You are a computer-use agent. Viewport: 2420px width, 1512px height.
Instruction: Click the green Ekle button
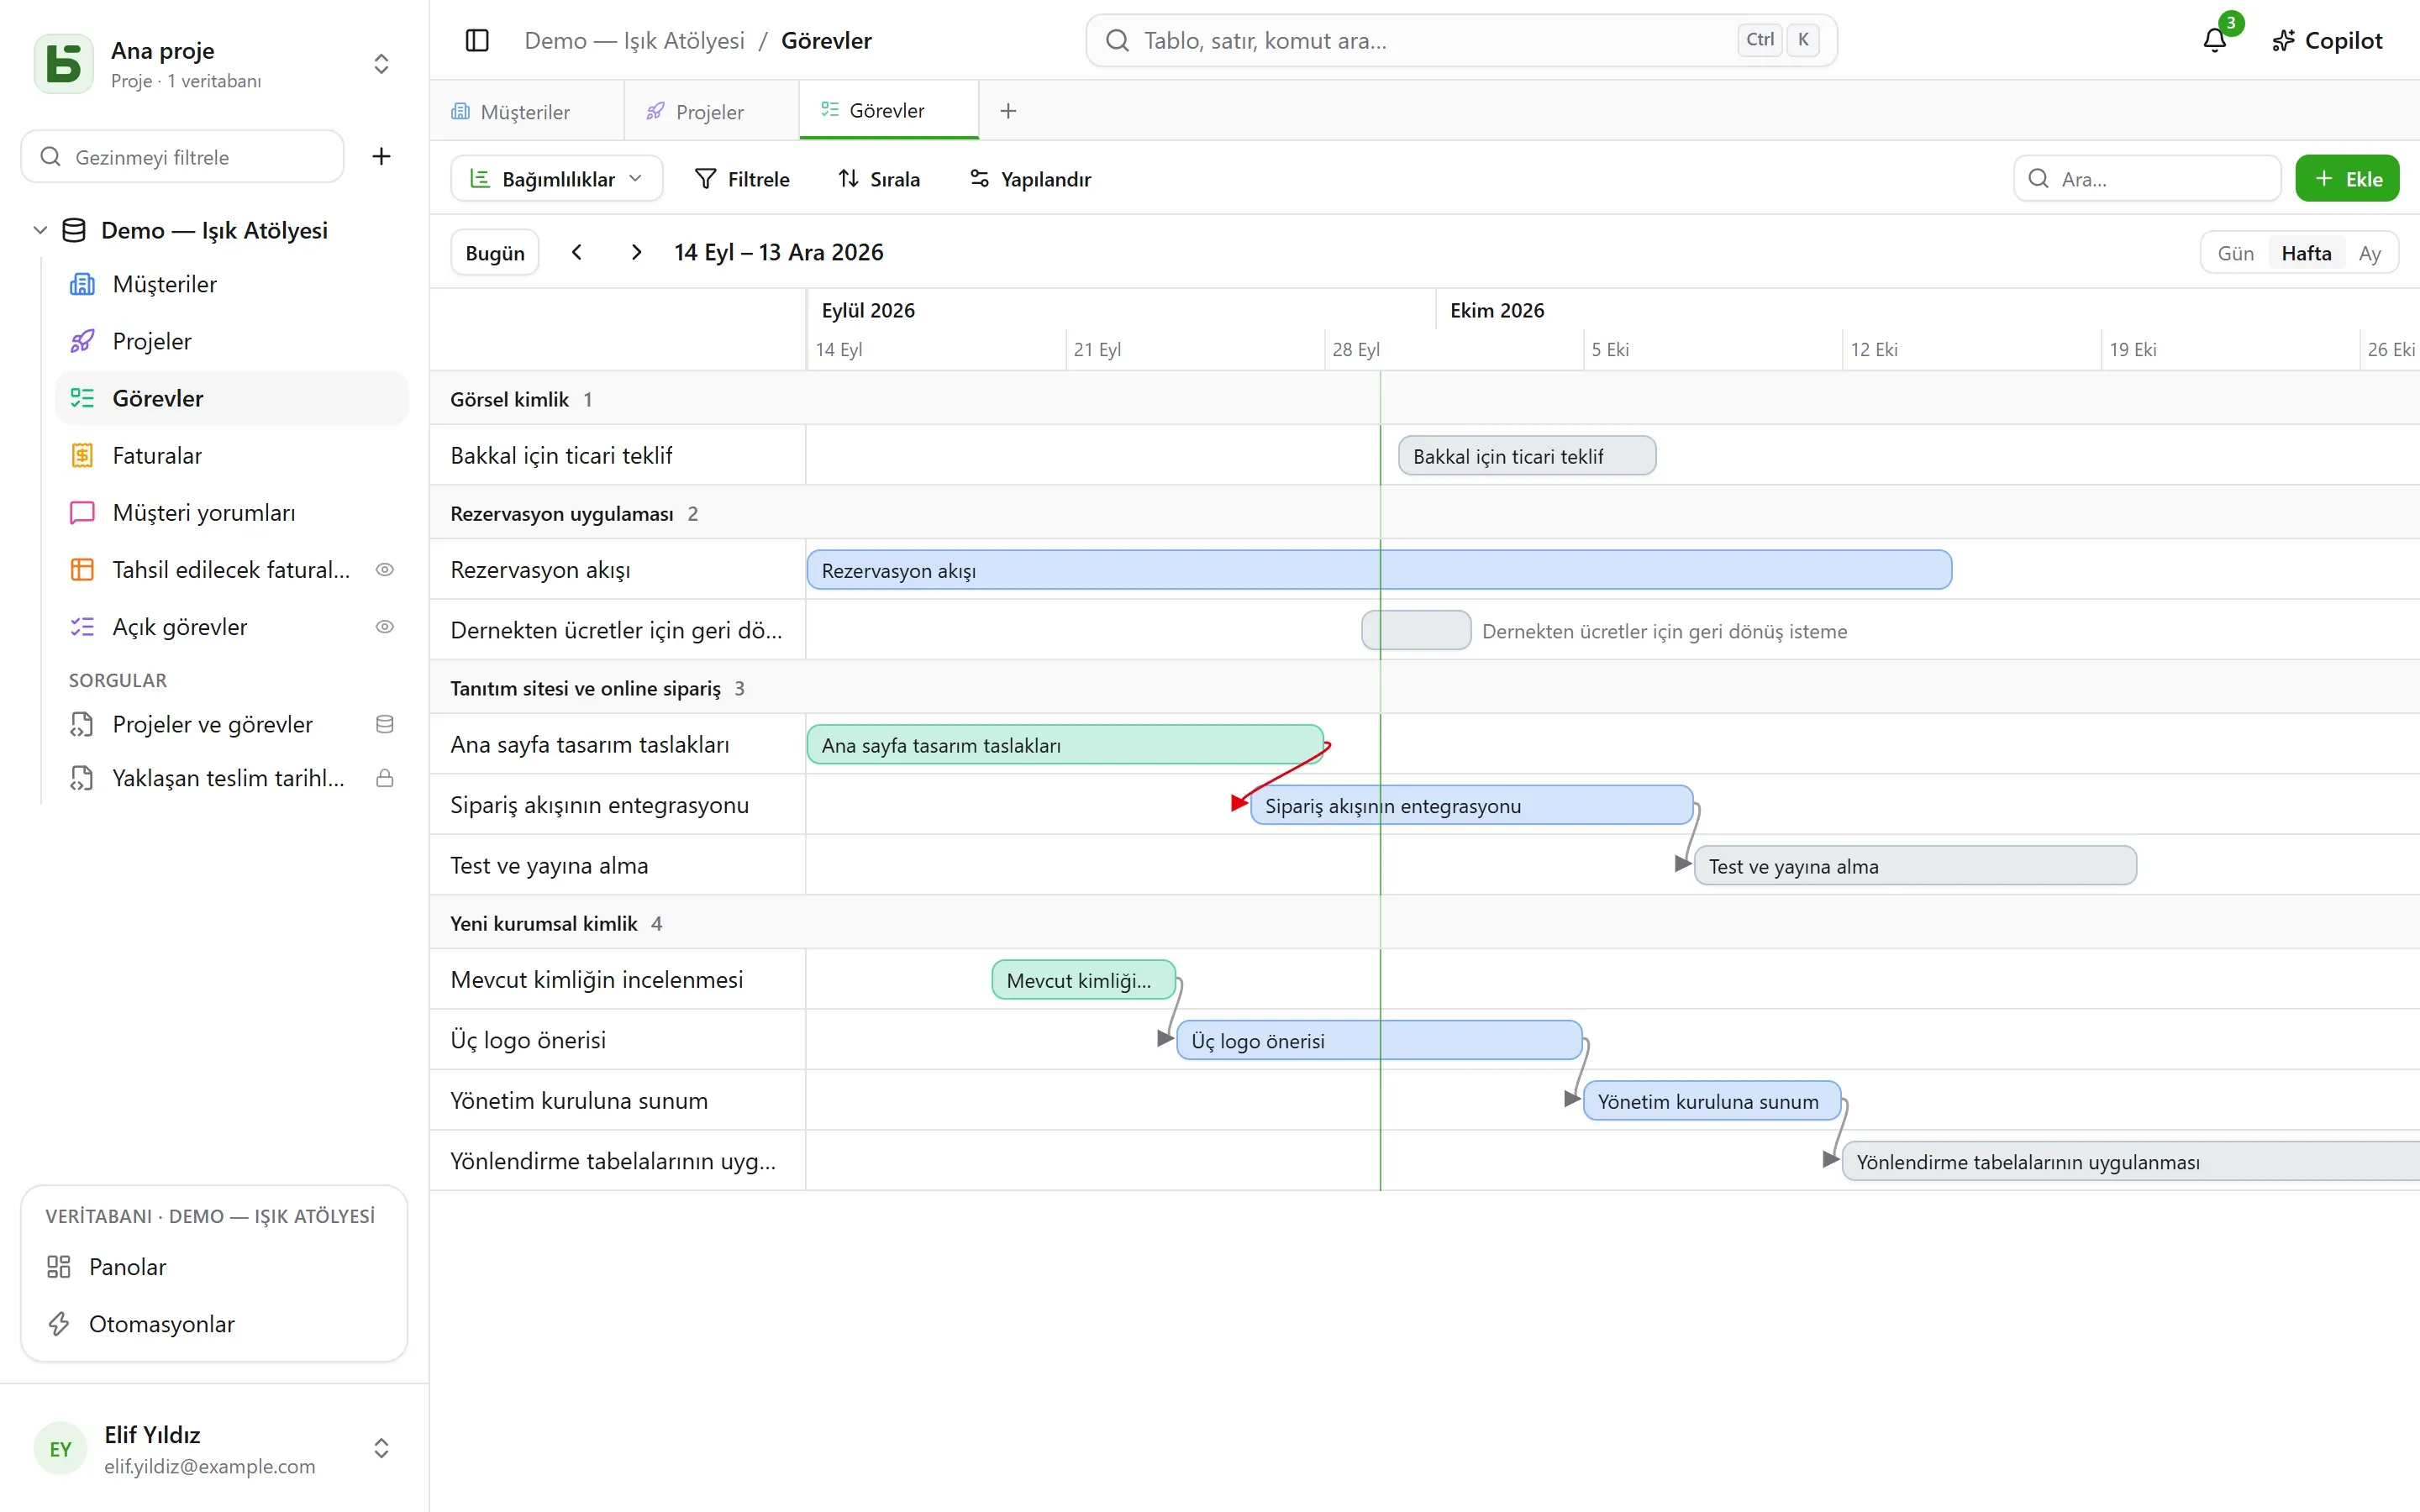[x=2346, y=179]
